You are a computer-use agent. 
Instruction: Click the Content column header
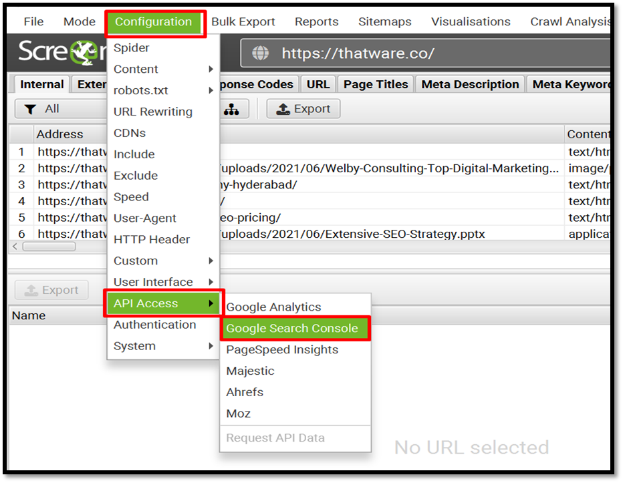point(588,134)
